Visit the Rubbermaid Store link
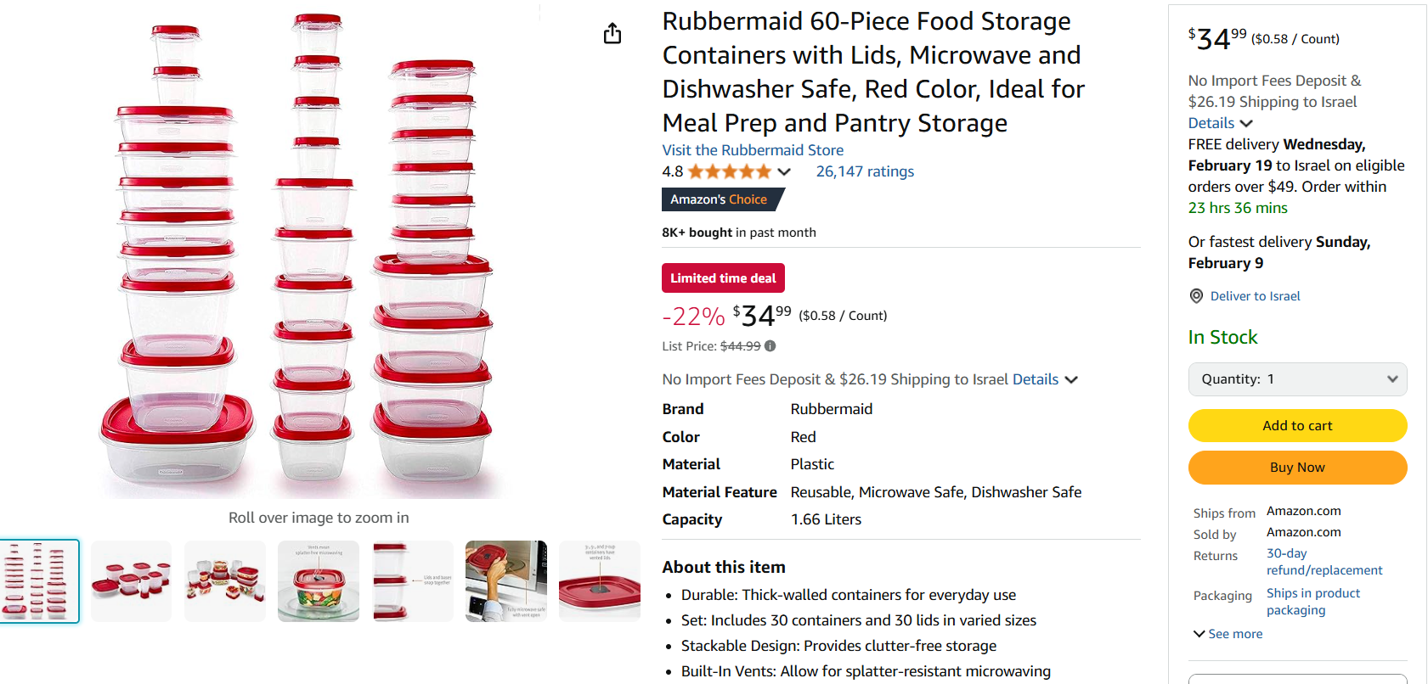Screen dimensions: 1428x684 point(753,150)
